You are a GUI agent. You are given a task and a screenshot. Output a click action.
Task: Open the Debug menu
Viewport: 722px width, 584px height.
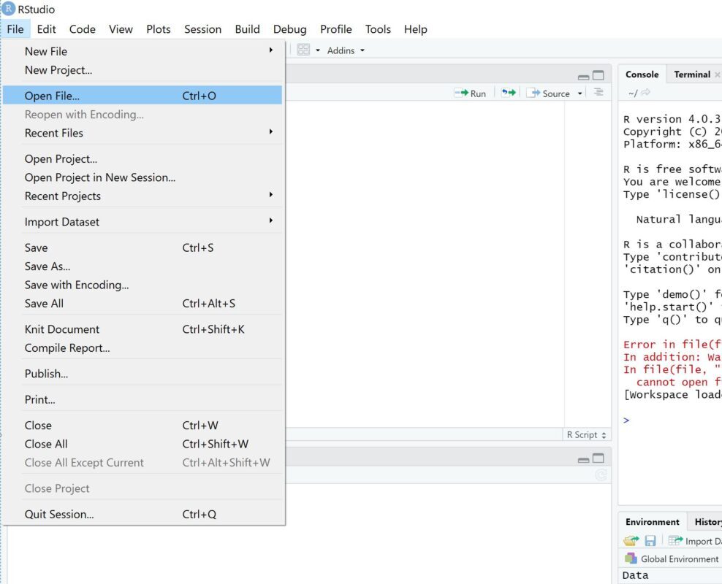coord(289,29)
